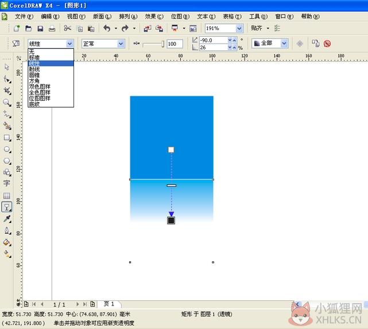The height and width of the screenshot is (329, 368).
Task: Click the white transparency start handle
Action: pyautogui.click(x=171, y=150)
